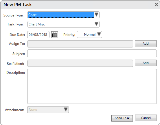
Task: Open the calendar date picker icon
Action: click(x=55, y=35)
